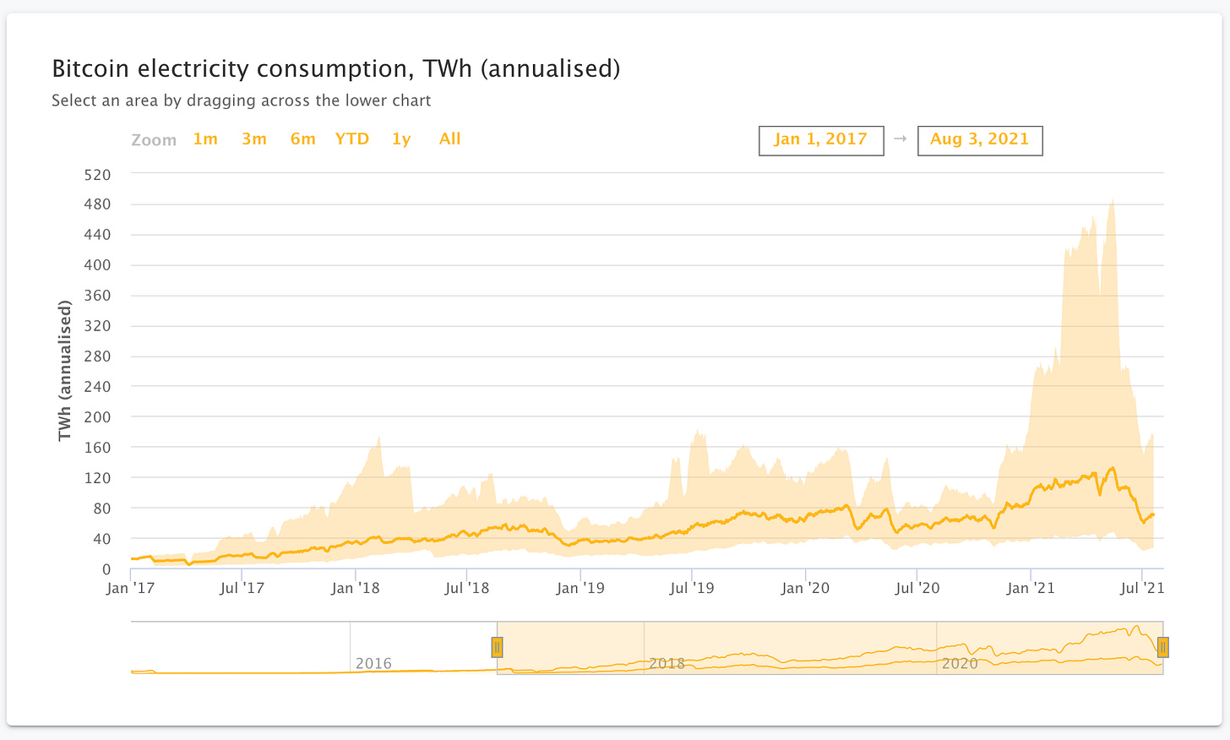Select the 6m zoom range

coord(303,139)
